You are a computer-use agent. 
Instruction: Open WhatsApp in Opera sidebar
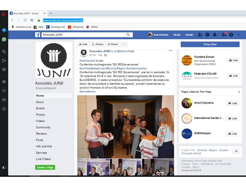click(x=4, y=39)
